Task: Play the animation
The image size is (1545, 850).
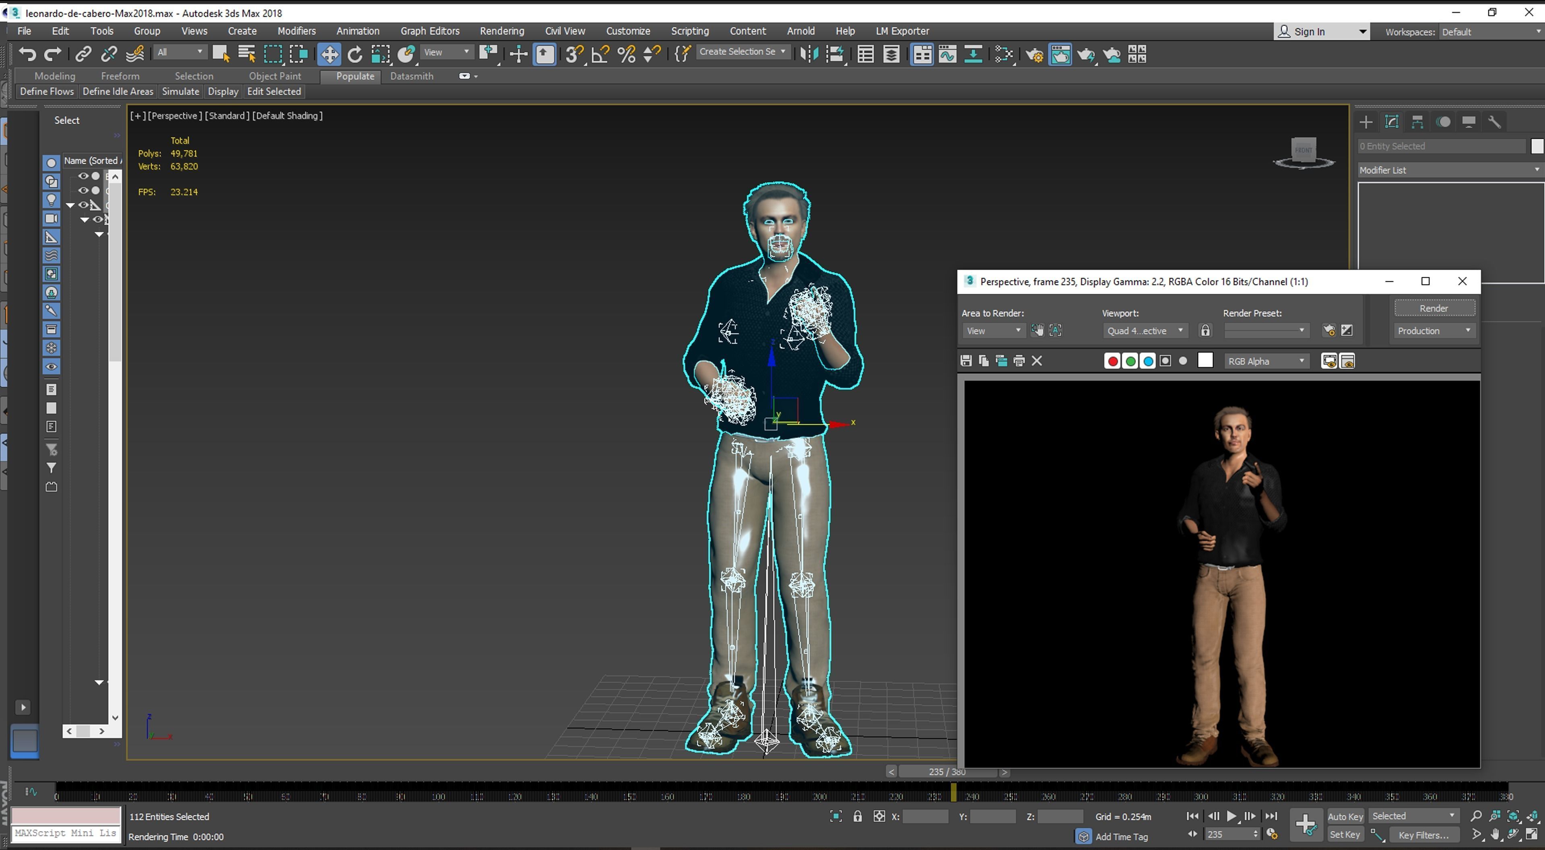Action: [x=1231, y=816]
